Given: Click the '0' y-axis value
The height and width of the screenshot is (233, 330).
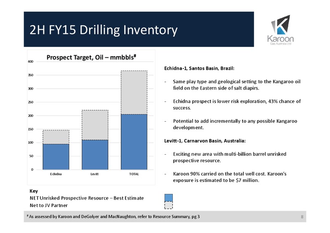Looking at the screenshot, I should coord(32,169).
